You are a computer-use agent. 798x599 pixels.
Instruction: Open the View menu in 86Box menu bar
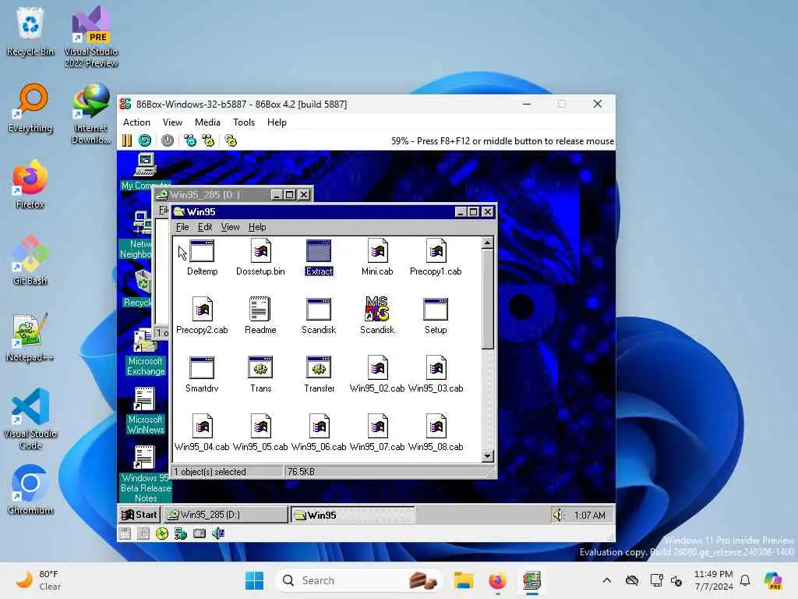pyautogui.click(x=172, y=122)
